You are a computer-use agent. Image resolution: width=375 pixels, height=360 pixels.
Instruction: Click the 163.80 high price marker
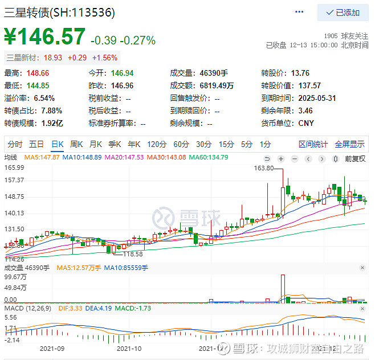point(263,168)
